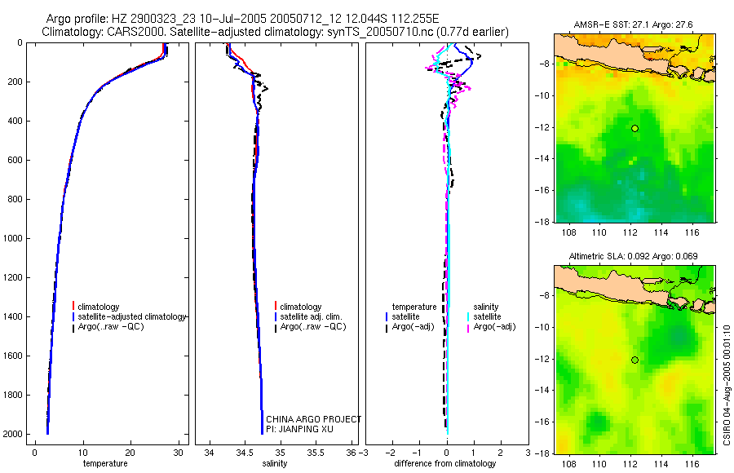Click the depth axis tick label 1400
The height and width of the screenshot is (473, 734).
coord(13,316)
